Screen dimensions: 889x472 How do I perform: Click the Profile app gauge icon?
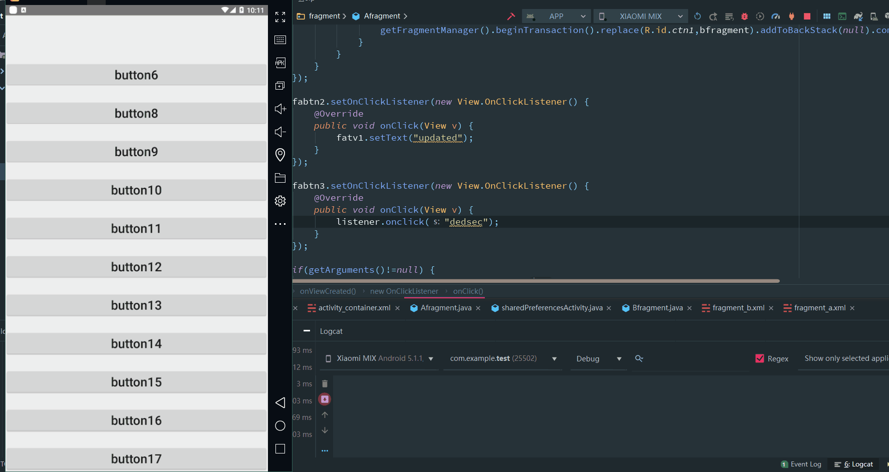coord(776,17)
